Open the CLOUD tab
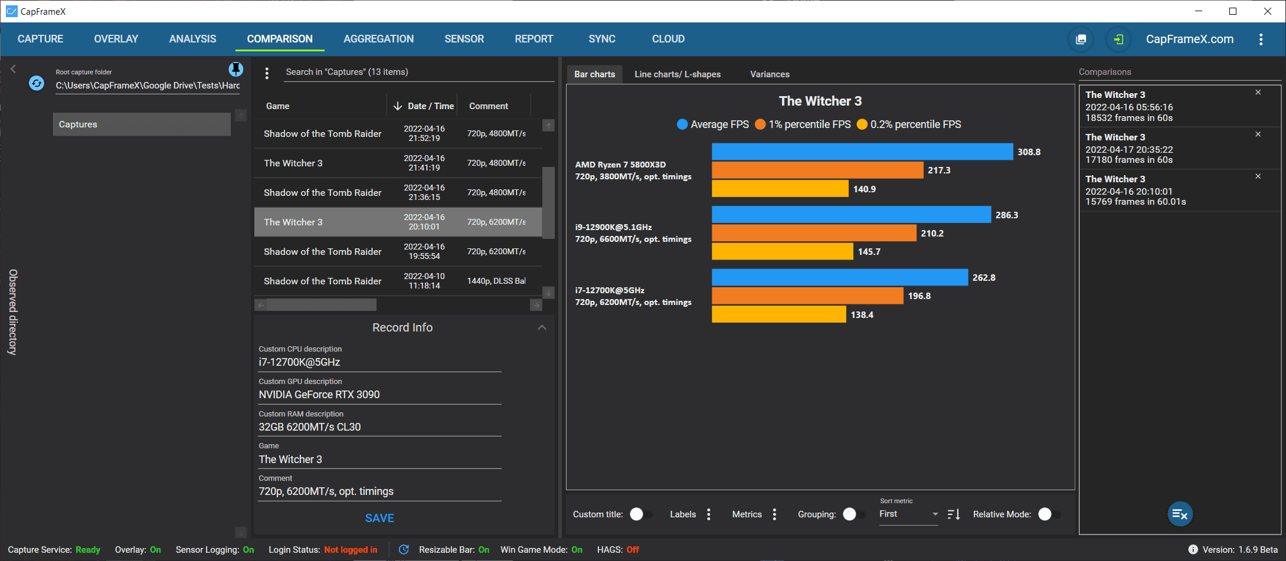This screenshot has height=561, width=1286. [x=668, y=39]
